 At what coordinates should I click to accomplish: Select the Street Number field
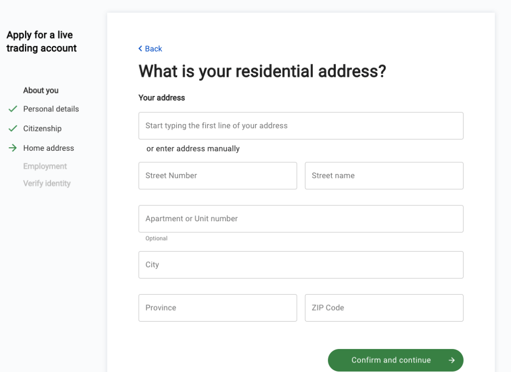pyautogui.click(x=218, y=176)
